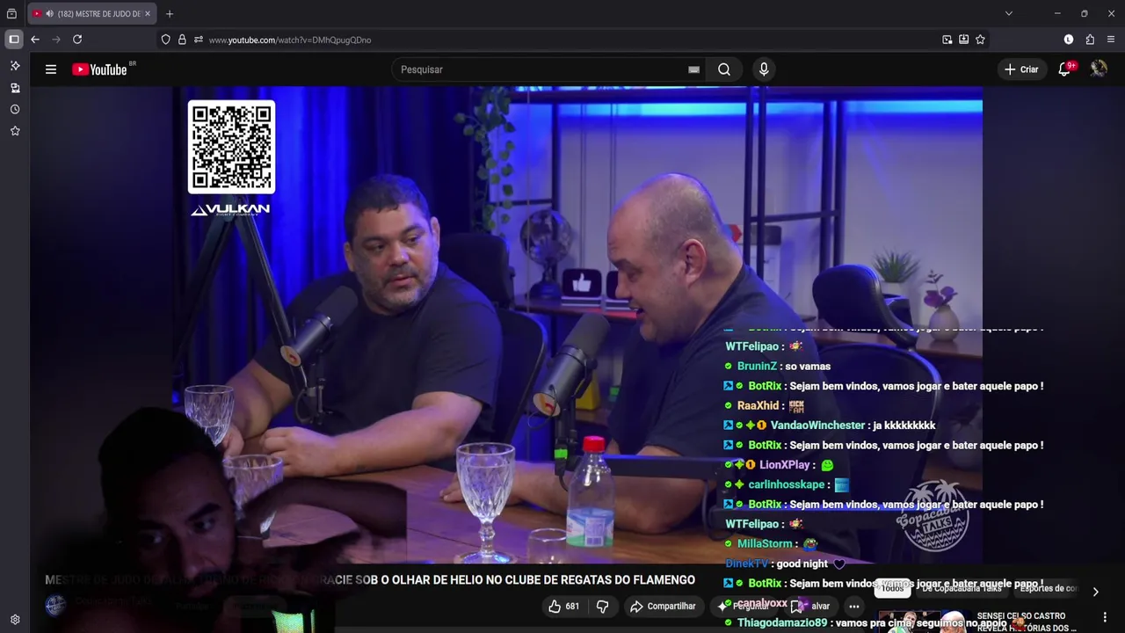This screenshot has height=633, width=1125.
Task: Open the tracking protection shield icon
Action: [x=165, y=40]
